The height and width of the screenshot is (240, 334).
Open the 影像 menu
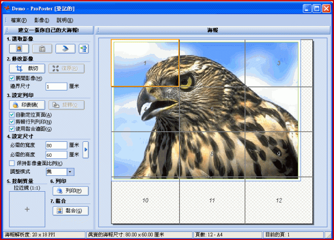coord(42,20)
